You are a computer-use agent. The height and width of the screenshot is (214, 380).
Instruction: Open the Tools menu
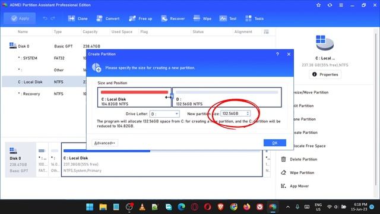click(x=254, y=18)
